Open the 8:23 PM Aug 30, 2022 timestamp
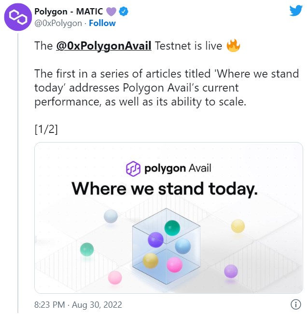The image size is (307, 314). [78, 304]
